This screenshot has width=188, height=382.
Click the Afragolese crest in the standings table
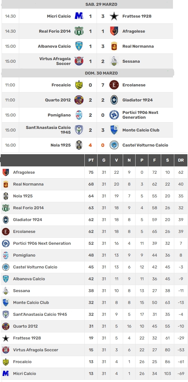6,172
